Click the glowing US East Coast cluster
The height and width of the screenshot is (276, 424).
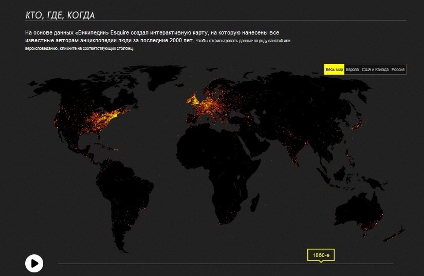click(x=114, y=114)
